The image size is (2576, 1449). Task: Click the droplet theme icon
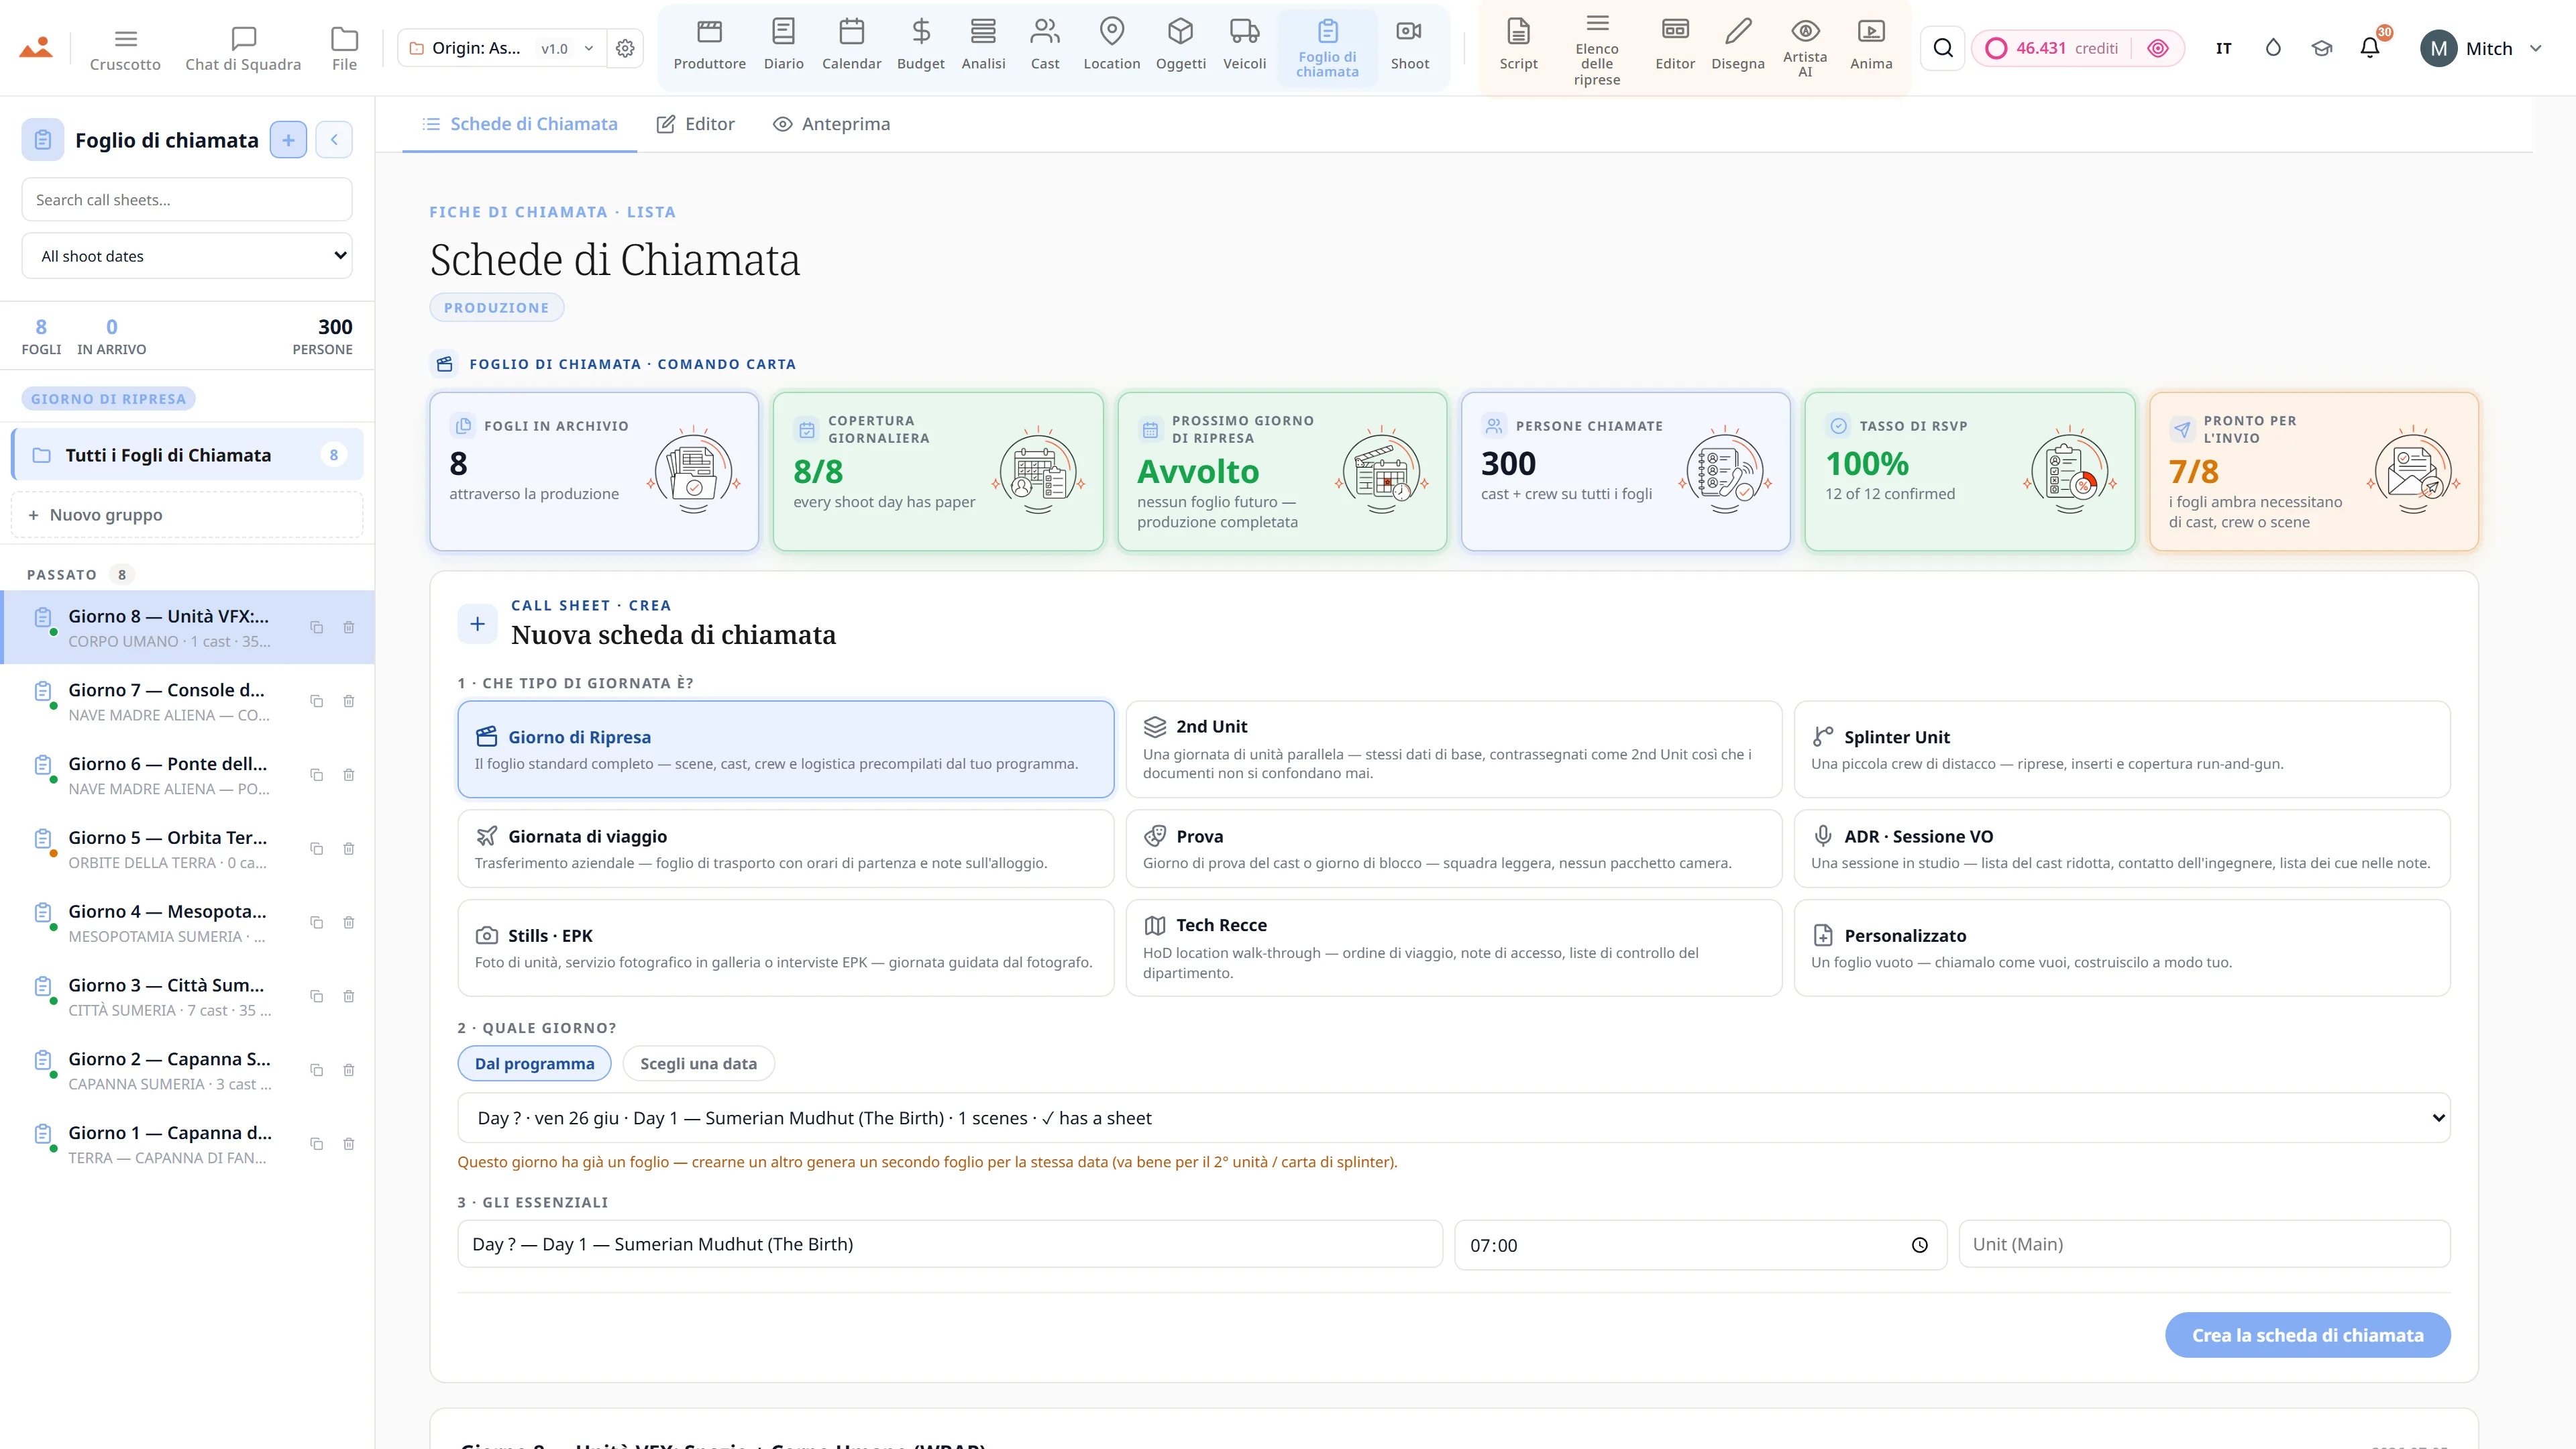(x=2272, y=48)
